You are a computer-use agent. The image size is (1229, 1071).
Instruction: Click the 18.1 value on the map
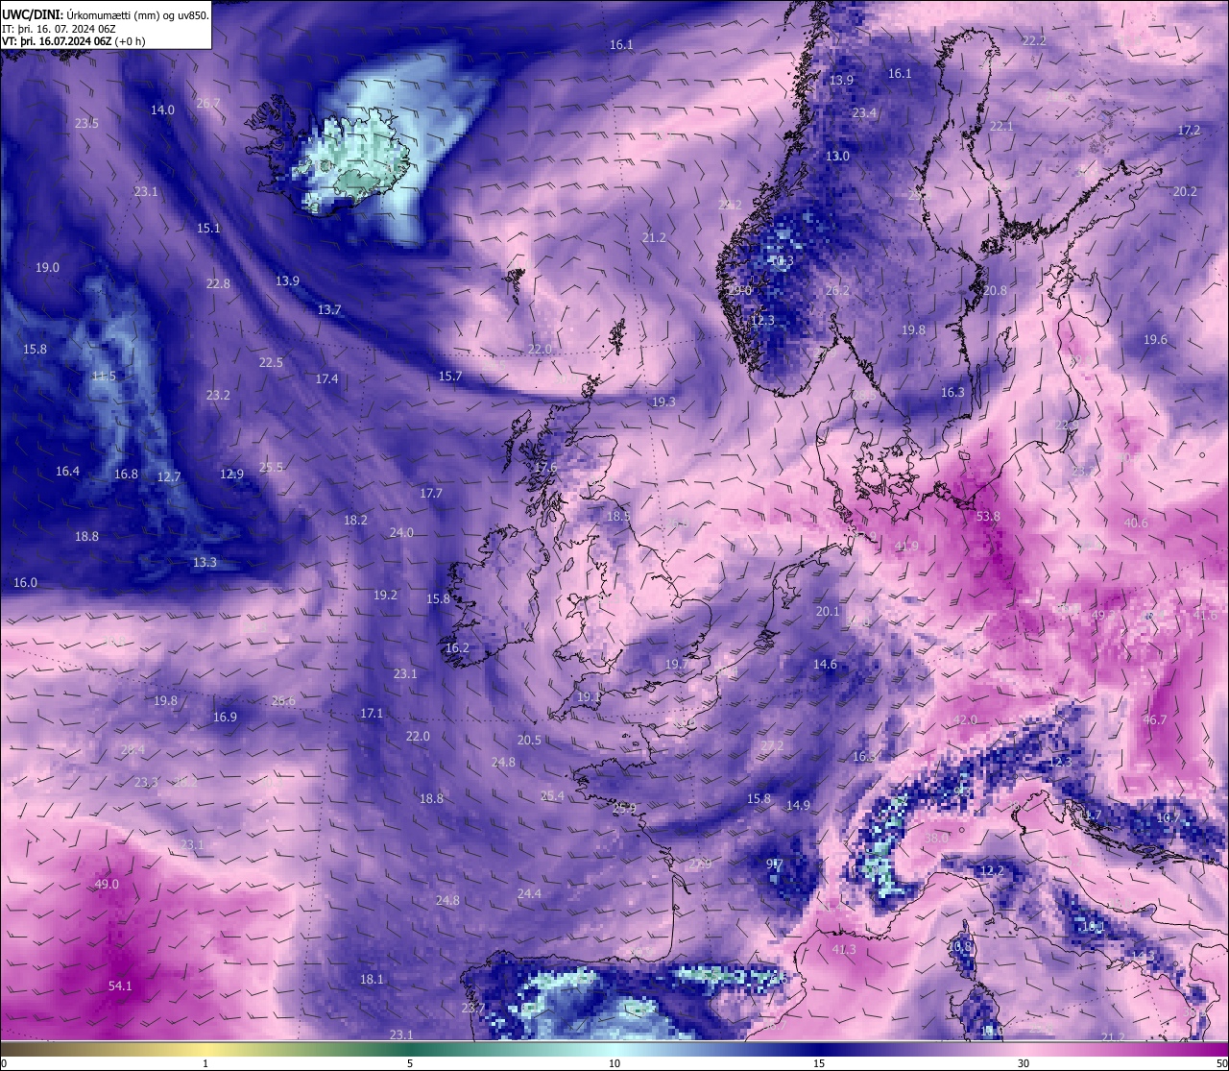pyautogui.click(x=372, y=979)
